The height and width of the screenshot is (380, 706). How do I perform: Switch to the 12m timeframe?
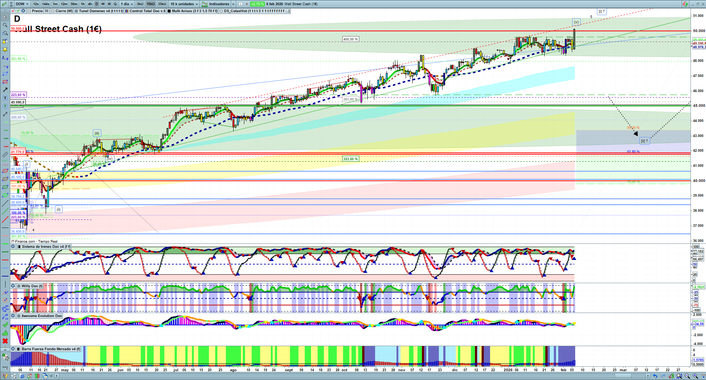click(64, 4)
